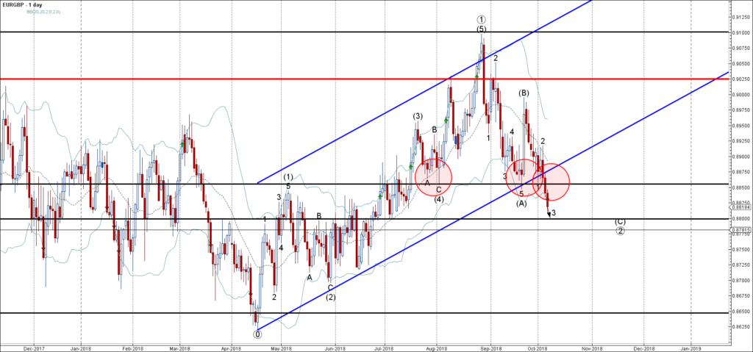Viewport: 753px width, 352px height.
Task: Click the (5) wave label under peak
Action: click(x=480, y=29)
